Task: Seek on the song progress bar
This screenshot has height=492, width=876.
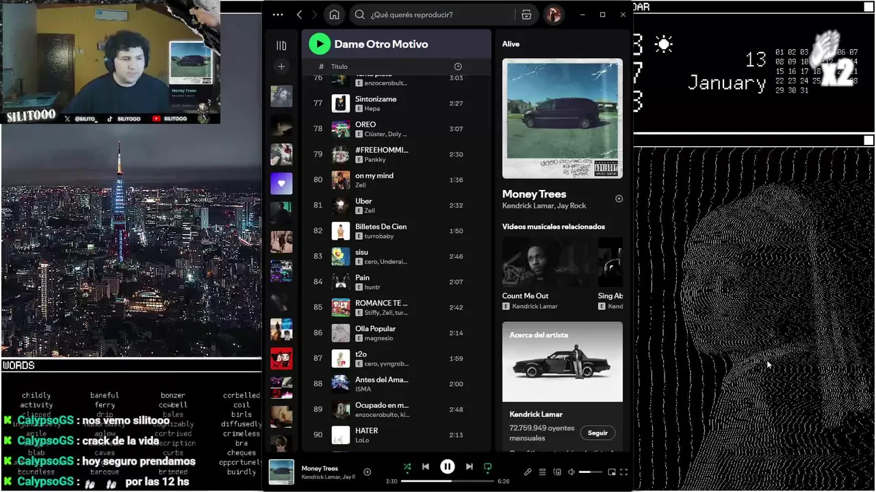Action: 447,481
